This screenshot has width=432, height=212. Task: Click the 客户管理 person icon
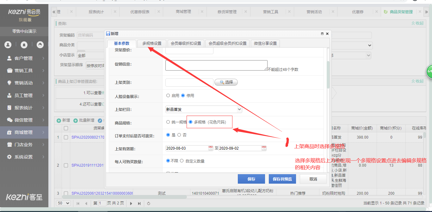tap(9, 58)
